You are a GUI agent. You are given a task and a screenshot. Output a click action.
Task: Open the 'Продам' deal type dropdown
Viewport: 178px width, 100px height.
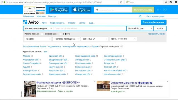click(x=38, y=39)
